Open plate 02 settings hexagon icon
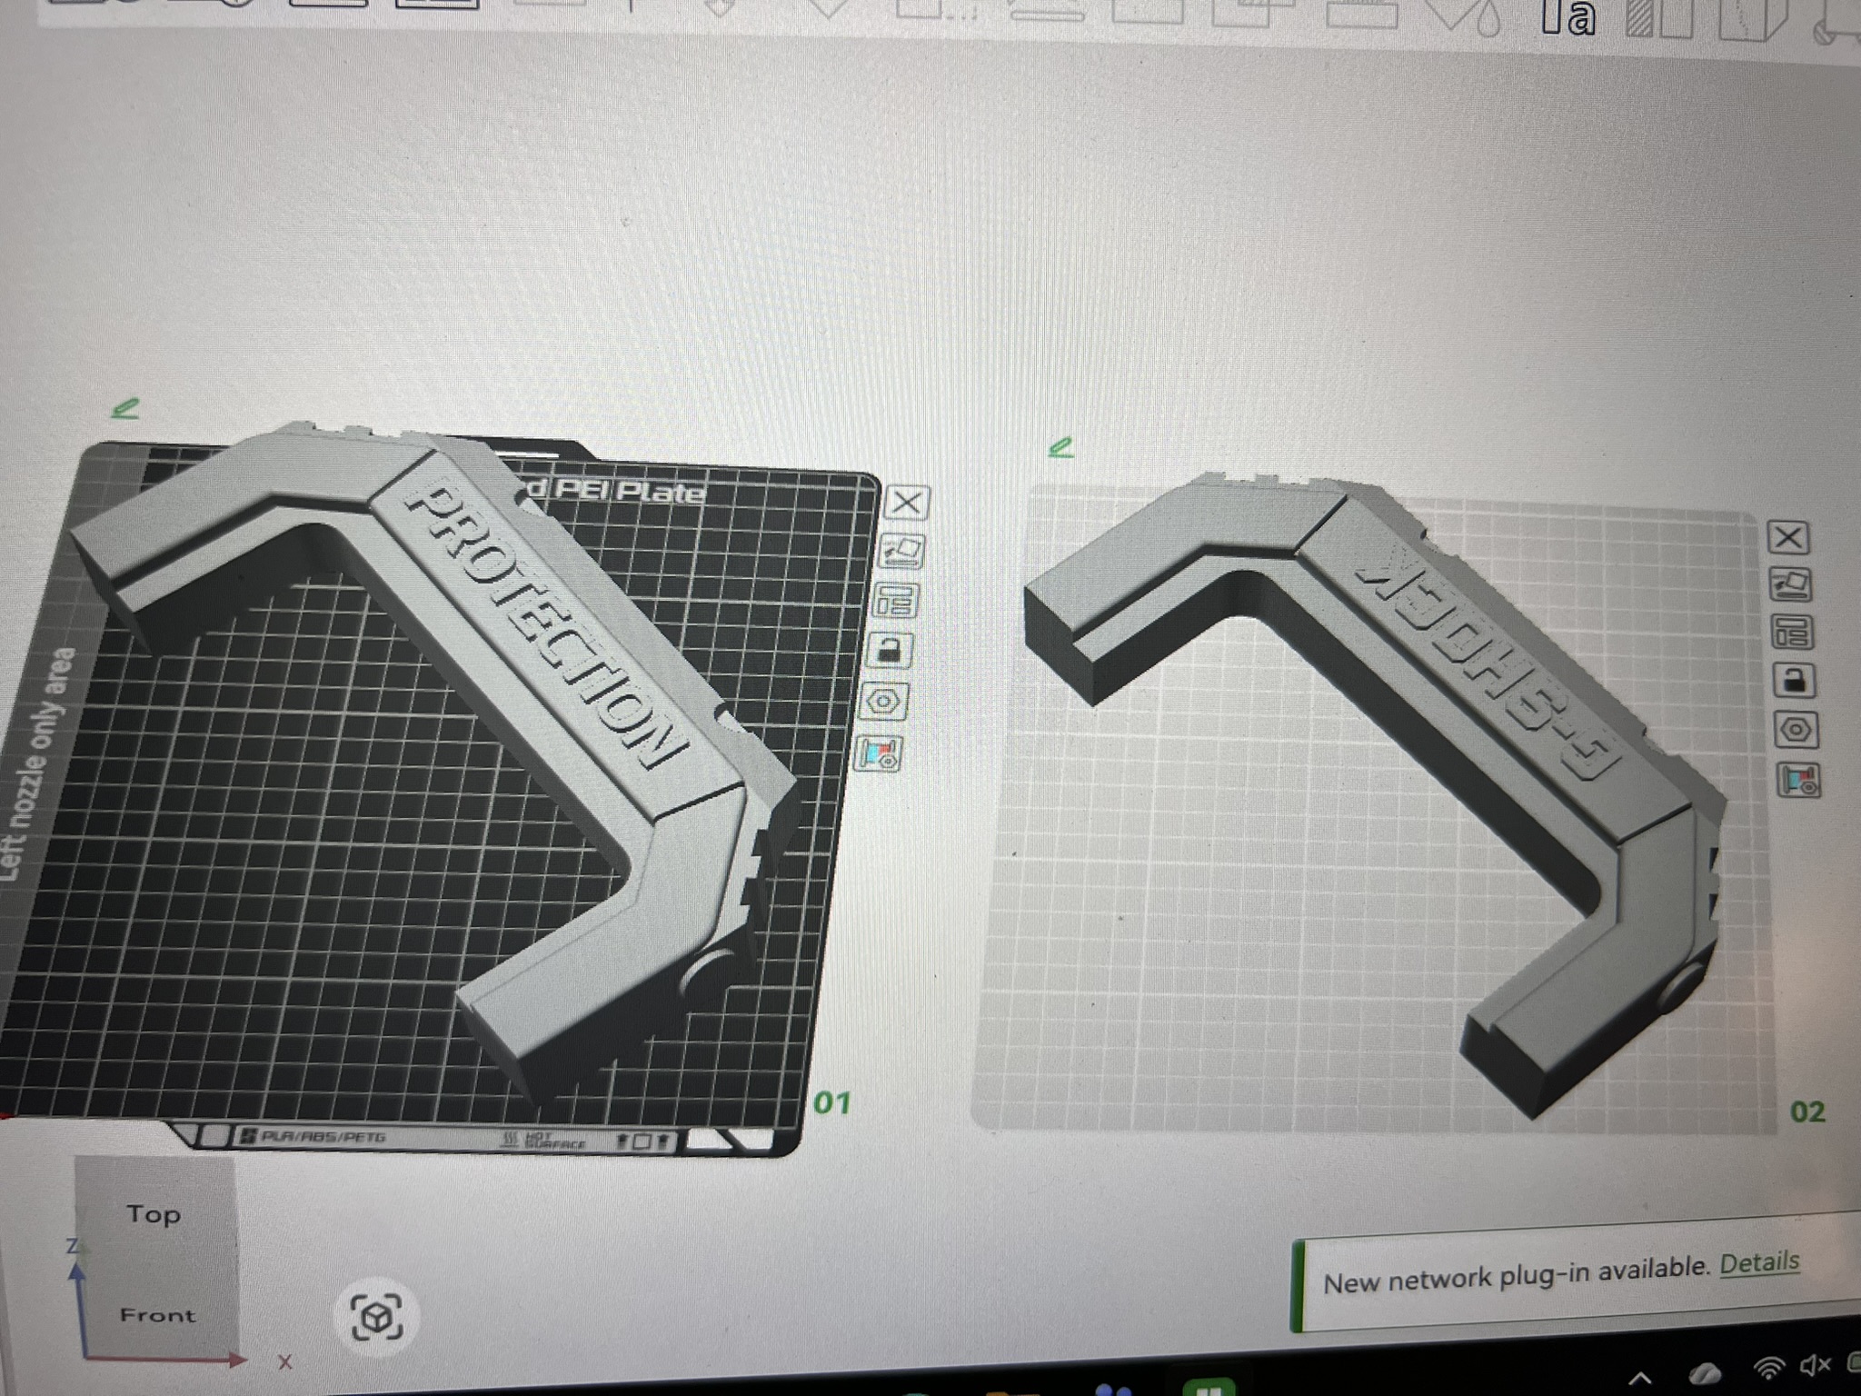 coord(1796,730)
